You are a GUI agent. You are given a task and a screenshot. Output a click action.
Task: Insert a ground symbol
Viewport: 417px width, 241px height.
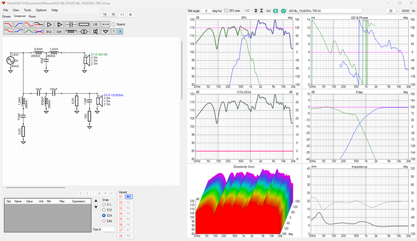[x=106, y=32]
